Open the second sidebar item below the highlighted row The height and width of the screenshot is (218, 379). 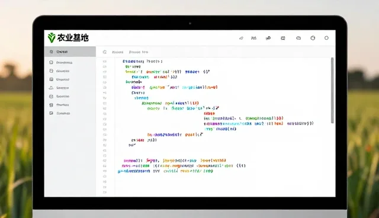tap(70, 62)
